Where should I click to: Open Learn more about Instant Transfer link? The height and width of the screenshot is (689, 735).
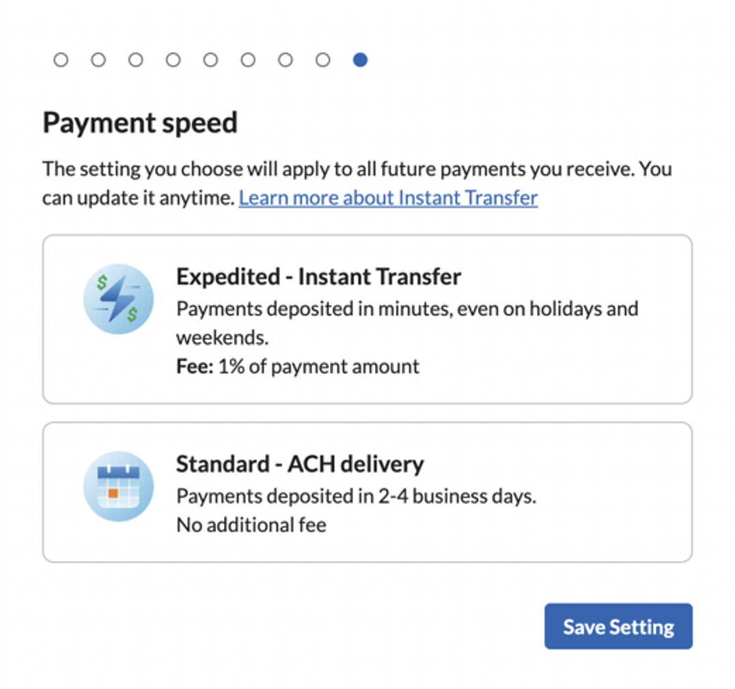388,198
